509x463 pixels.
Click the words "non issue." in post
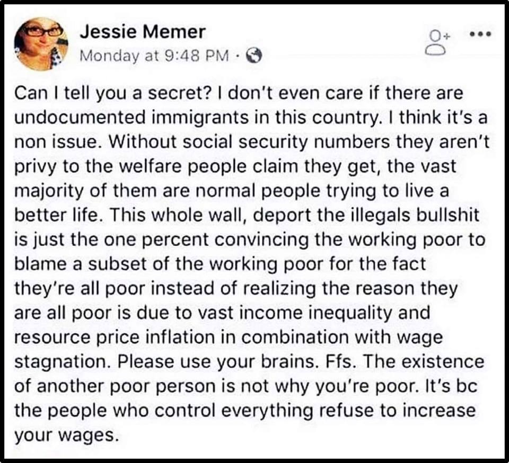click(x=56, y=143)
